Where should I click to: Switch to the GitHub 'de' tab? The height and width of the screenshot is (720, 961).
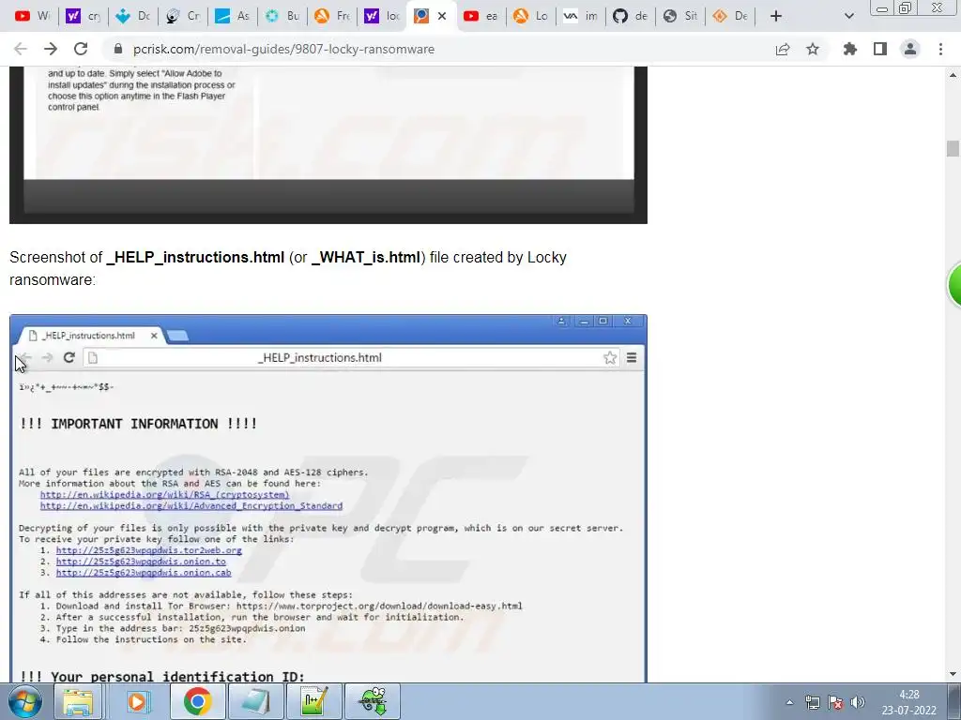[x=630, y=16]
